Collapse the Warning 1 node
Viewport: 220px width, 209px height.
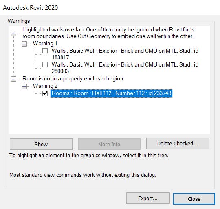[24, 44]
